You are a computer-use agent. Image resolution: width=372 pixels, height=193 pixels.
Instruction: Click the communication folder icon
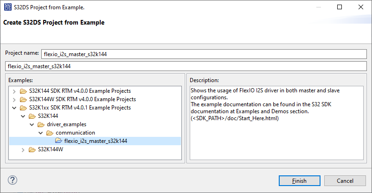pos(50,133)
